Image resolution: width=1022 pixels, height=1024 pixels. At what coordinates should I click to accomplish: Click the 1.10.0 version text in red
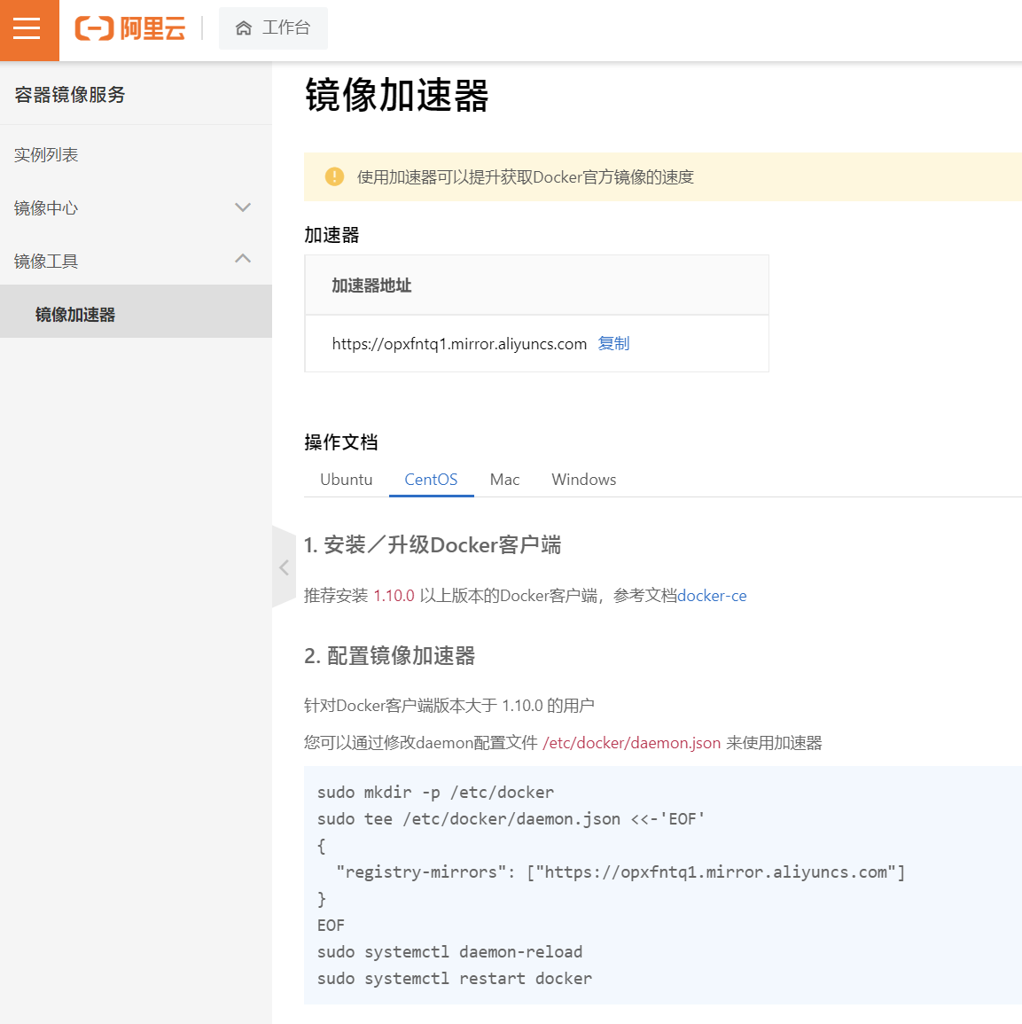click(394, 596)
